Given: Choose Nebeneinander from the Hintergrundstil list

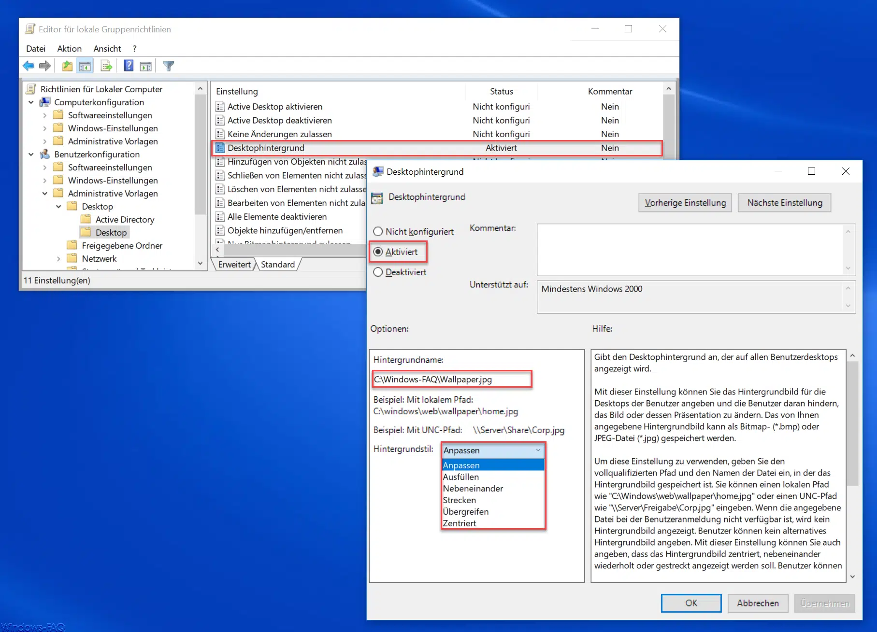Looking at the screenshot, I should (x=493, y=488).
